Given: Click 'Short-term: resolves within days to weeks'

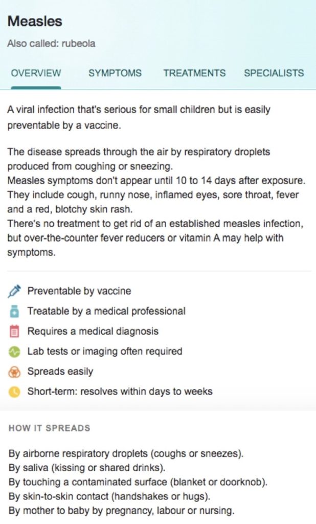Looking at the screenshot, I should point(120,392).
